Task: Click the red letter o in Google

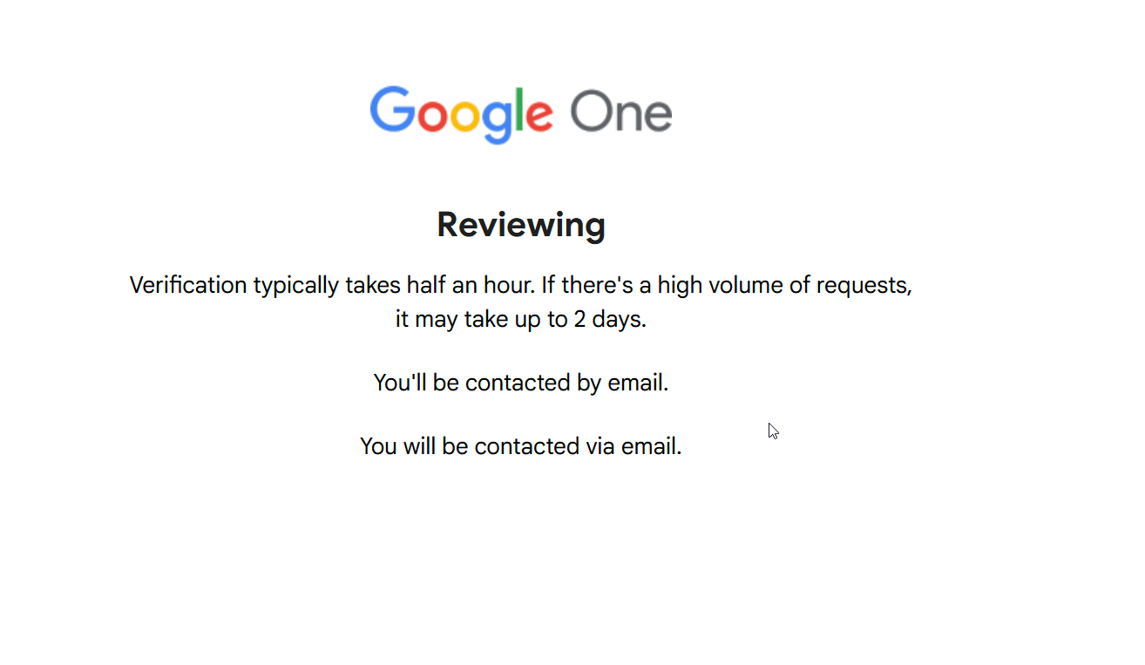Action: [433, 117]
